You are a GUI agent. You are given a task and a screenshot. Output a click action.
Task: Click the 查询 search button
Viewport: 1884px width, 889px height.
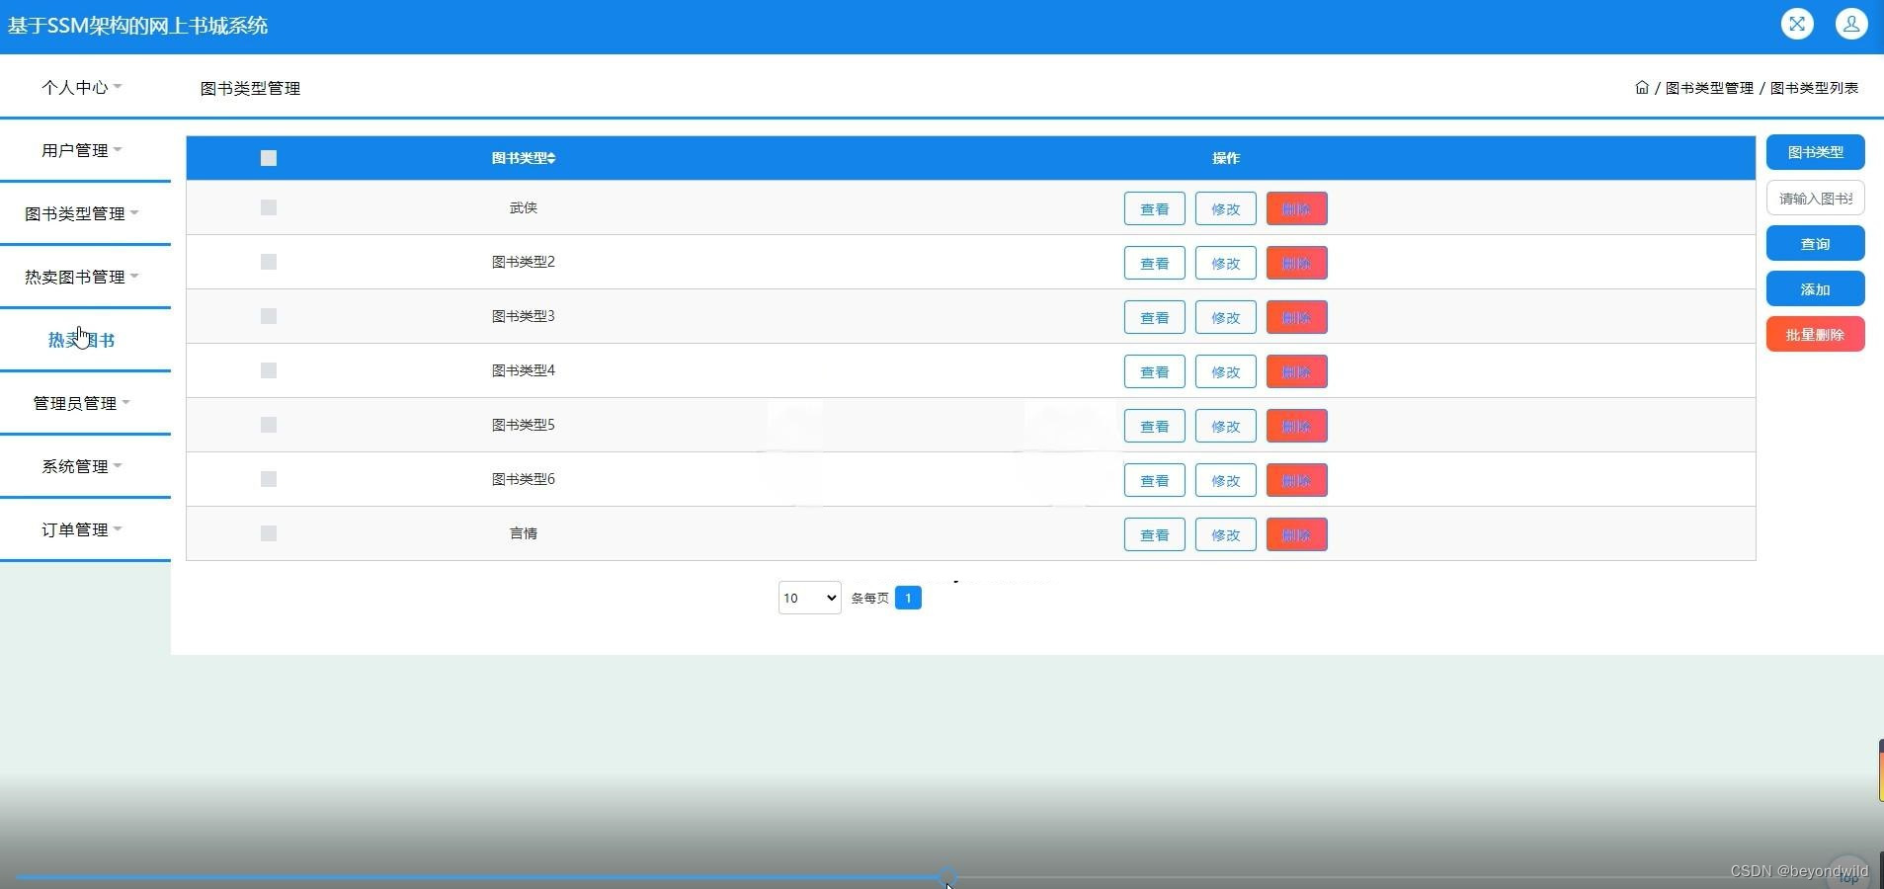[x=1814, y=243]
